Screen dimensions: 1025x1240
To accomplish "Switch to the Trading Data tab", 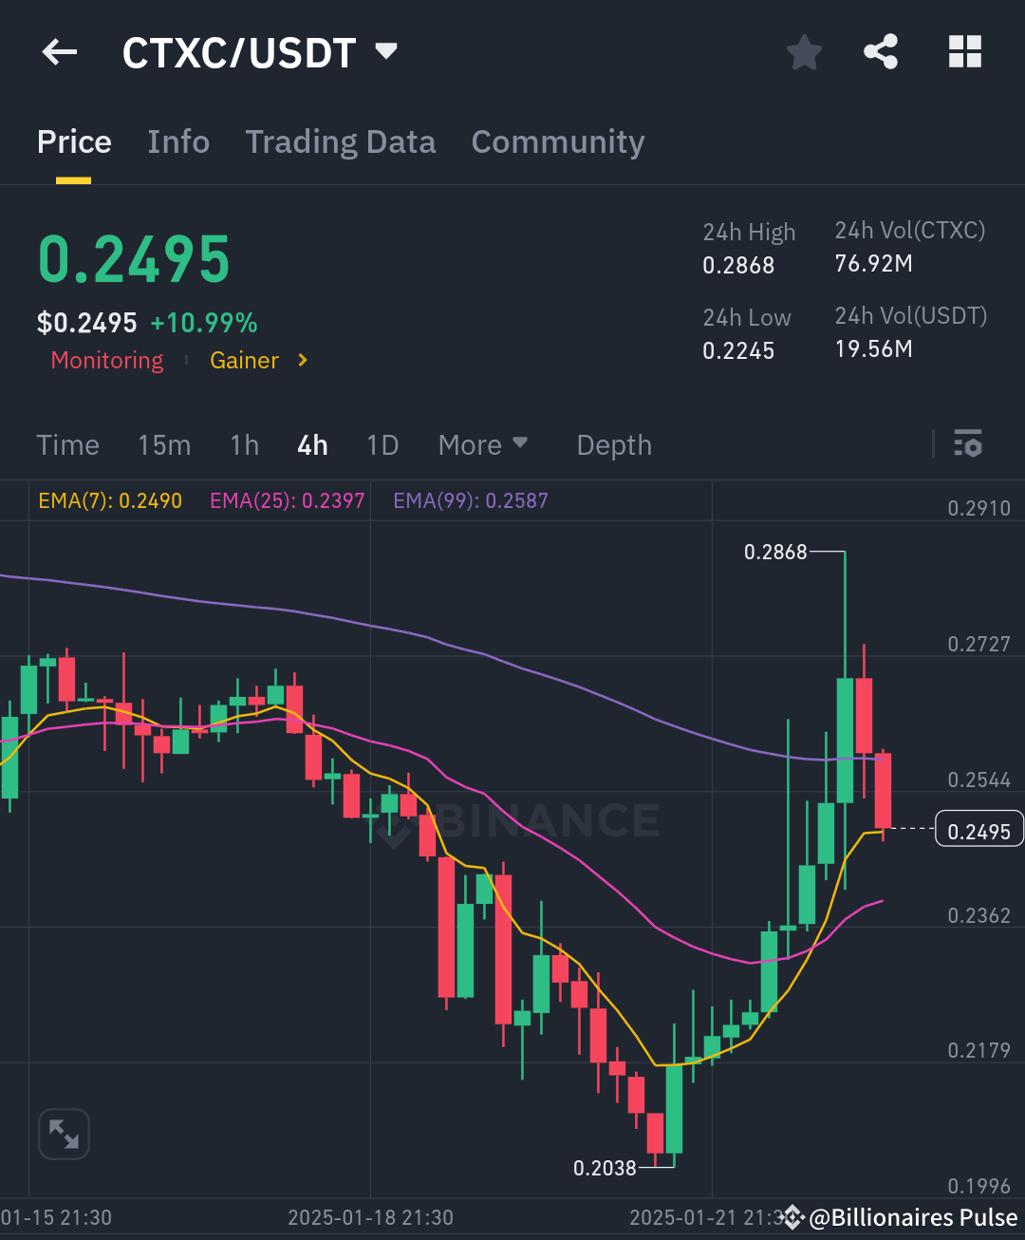I will (340, 142).
